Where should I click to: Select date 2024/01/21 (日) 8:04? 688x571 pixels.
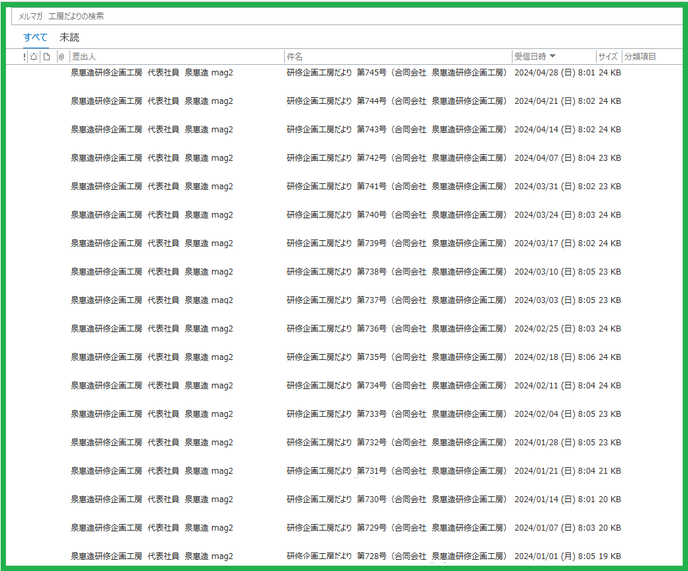click(x=555, y=471)
